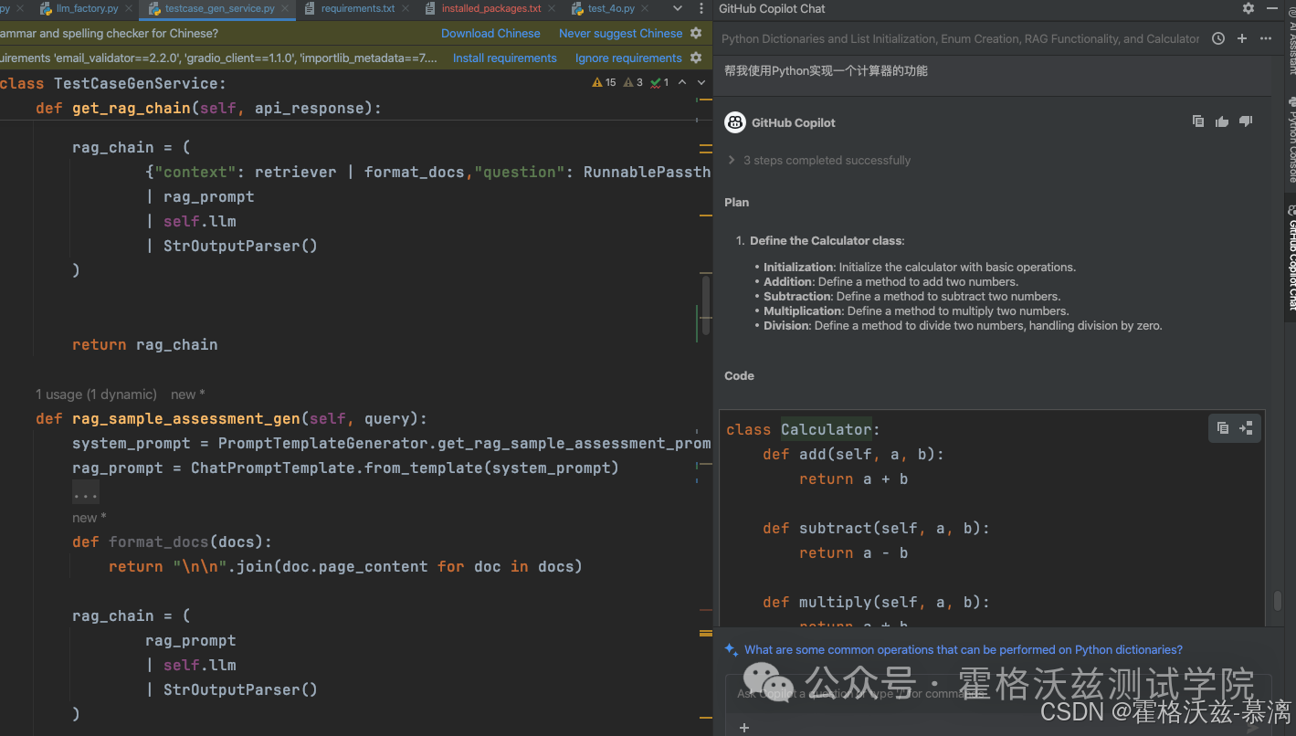Screen dimensions: 1296x736
Task: Click in the Ask Copilot input field
Action: [x=997, y=694]
